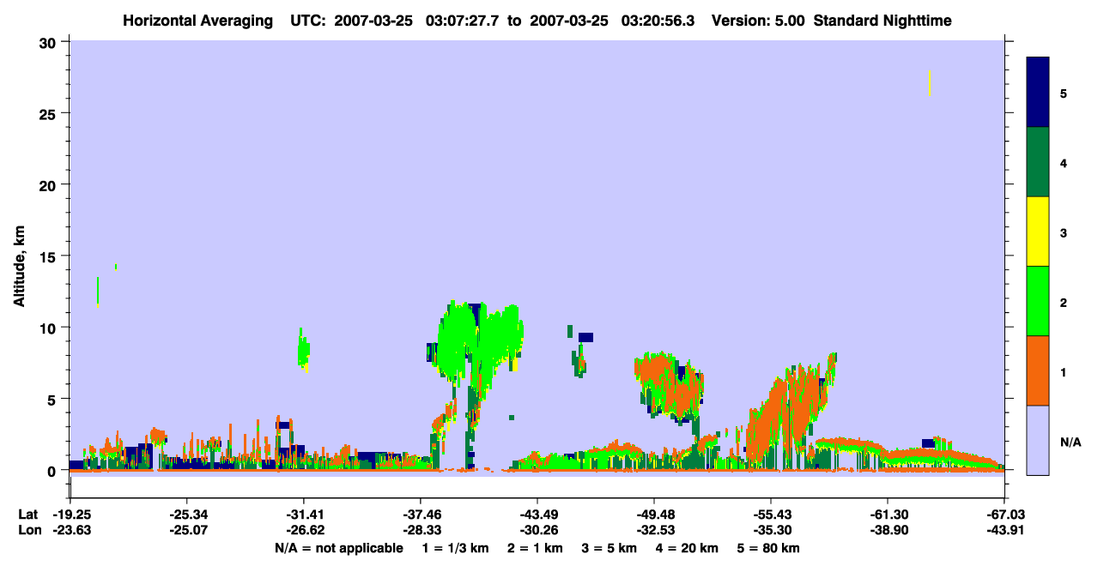Click the dark green colorbar segment labeled 4

tap(1038, 162)
